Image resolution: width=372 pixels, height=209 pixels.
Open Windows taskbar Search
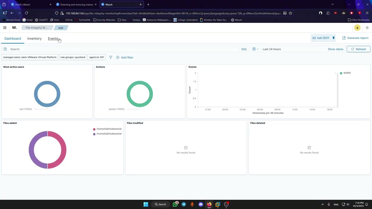tap(161, 204)
